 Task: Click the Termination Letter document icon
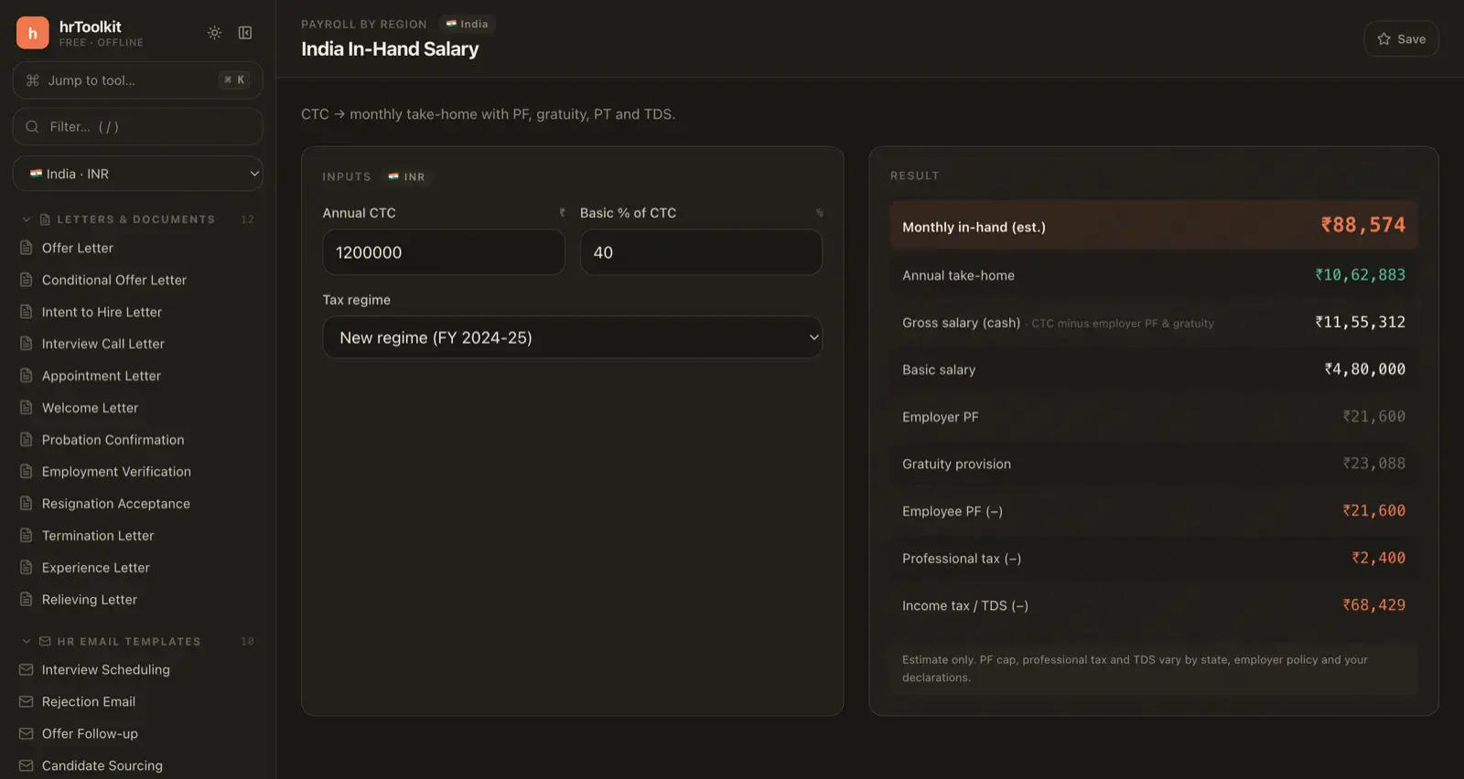[27, 536]
